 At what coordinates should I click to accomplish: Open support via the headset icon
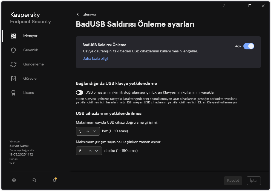[34, 180]
